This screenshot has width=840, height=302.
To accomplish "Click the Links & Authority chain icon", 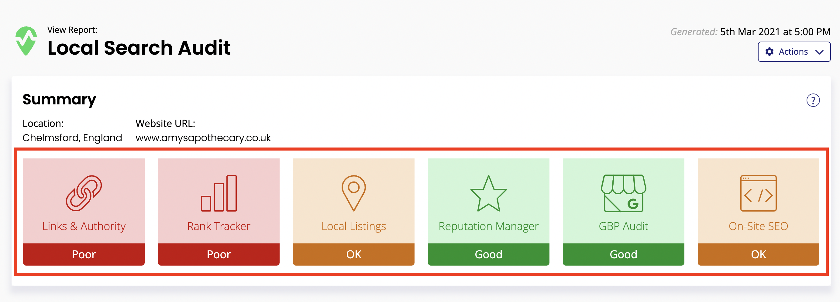I will click(x=84, y=193).
